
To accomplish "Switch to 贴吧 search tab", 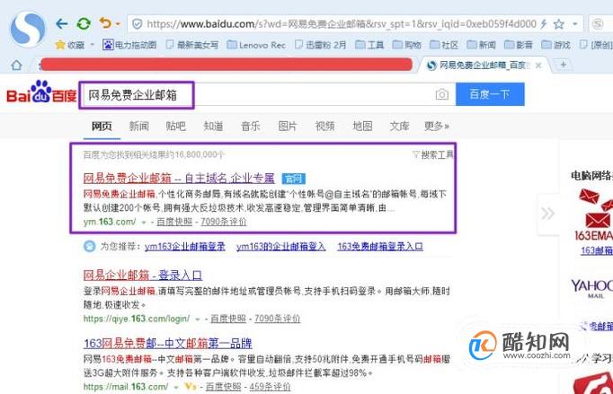I will pyautogui.click(x=176, y=127).
